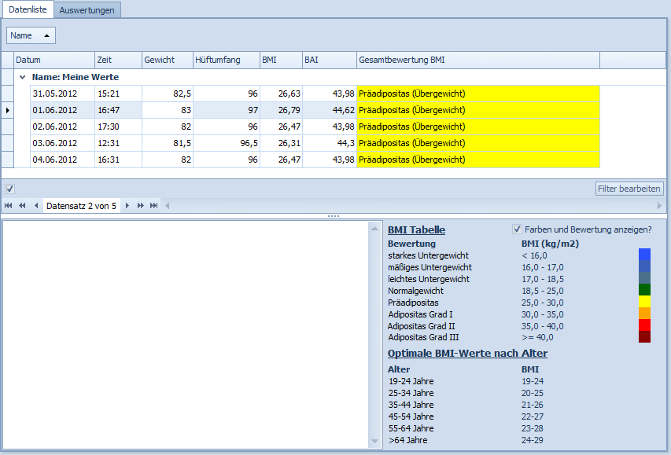
Task: Click green swatch for Normalgewicht
Action: [644, 289]
